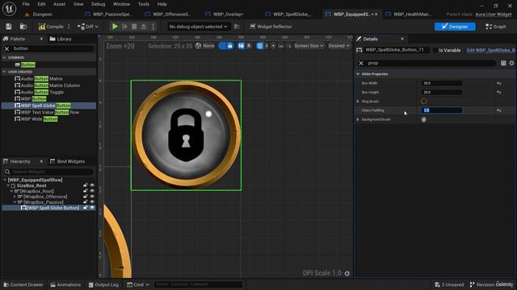
Task: Start Play in editor with green arrow
Action: [115, 27]
